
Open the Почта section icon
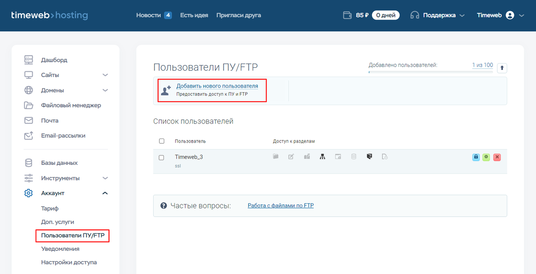click(x=28, y=120)
